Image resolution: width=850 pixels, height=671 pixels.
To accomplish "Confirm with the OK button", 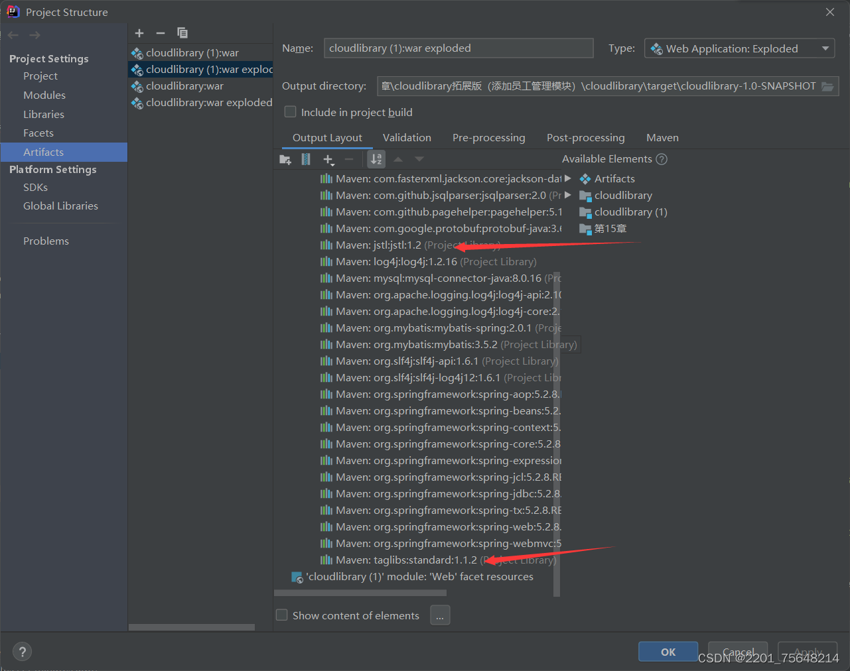I will (668, 652).
